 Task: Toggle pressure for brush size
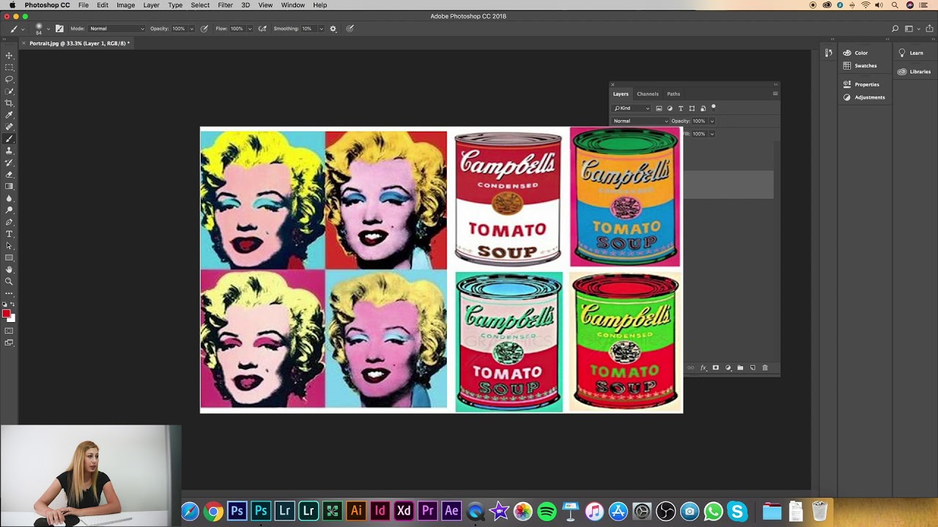pos(350,29)
